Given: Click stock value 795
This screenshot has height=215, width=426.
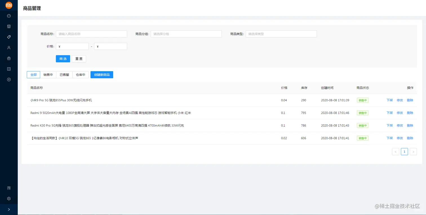Looking at the screenshot, I should point(303,113).
